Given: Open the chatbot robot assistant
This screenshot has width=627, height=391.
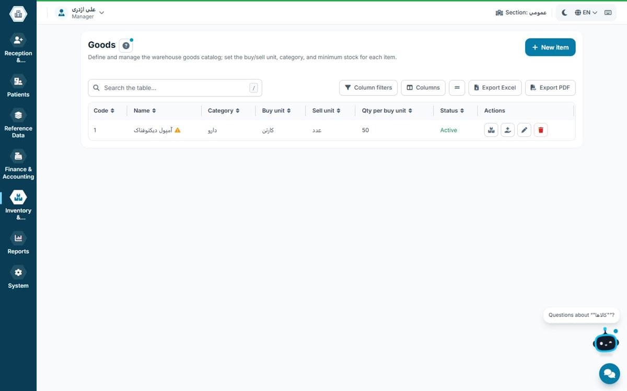Looking at the screenshot, I should tap(606, 341).
